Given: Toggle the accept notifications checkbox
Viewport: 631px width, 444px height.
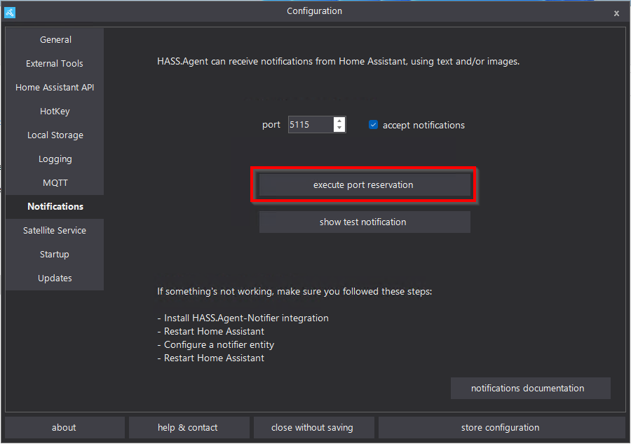Looking at the screenshot, I should tap(374, 125).
